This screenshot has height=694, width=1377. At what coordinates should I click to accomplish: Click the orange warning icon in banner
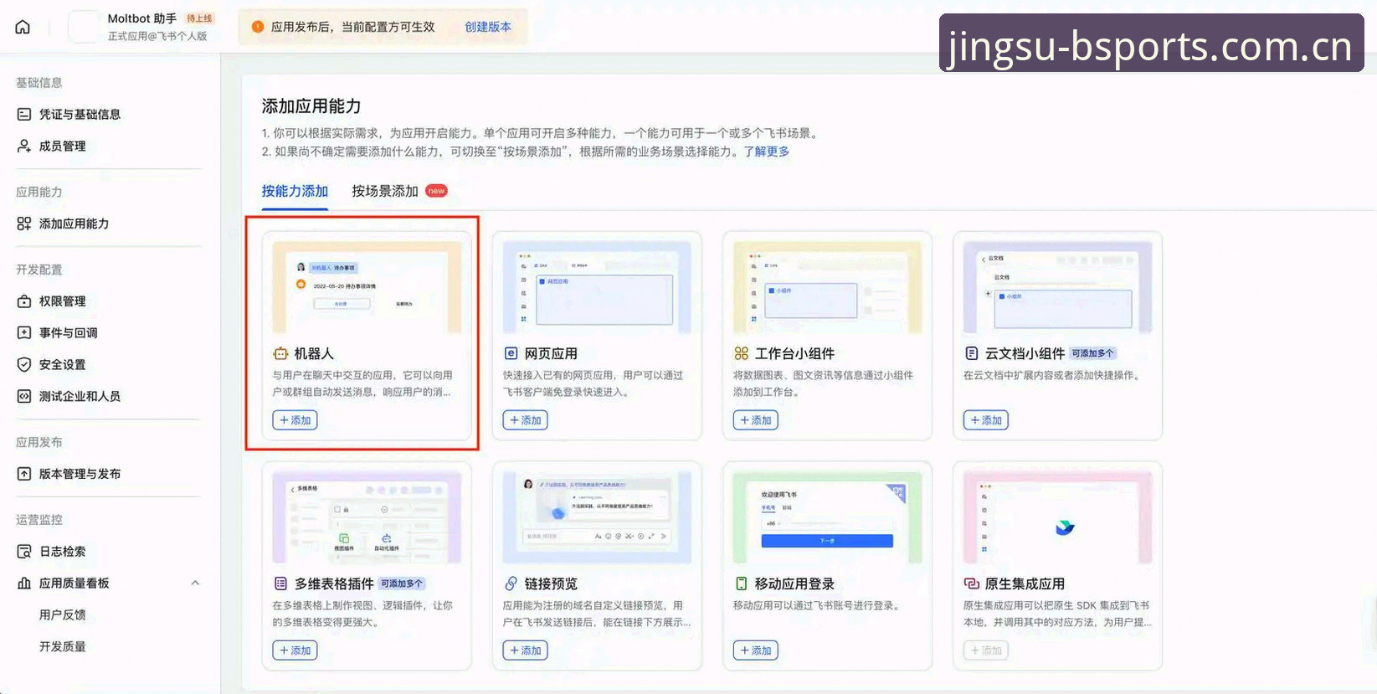258,27
